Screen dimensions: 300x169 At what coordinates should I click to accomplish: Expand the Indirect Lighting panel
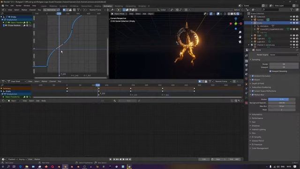259,130
